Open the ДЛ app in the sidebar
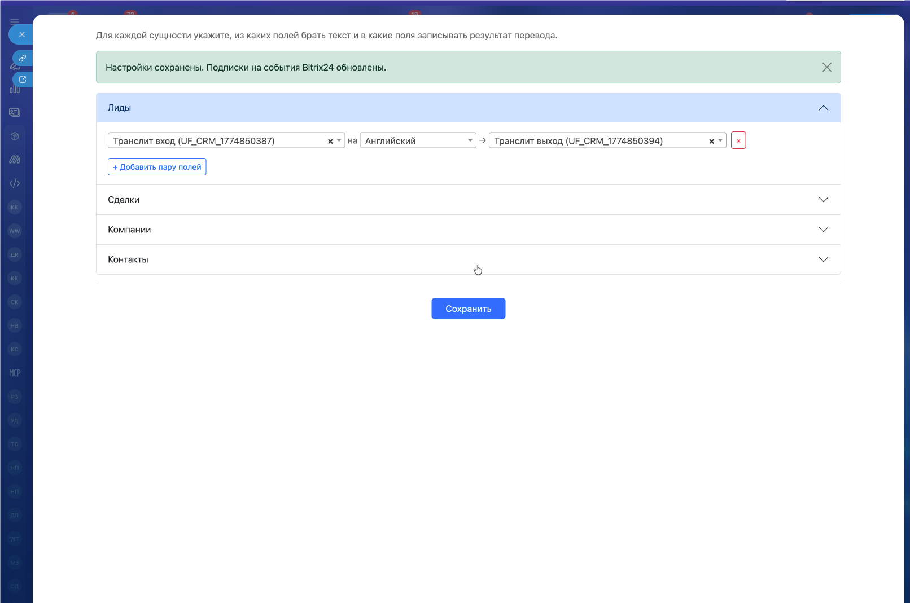This screenshot has width=910, height=603. (x=15, y=515)
